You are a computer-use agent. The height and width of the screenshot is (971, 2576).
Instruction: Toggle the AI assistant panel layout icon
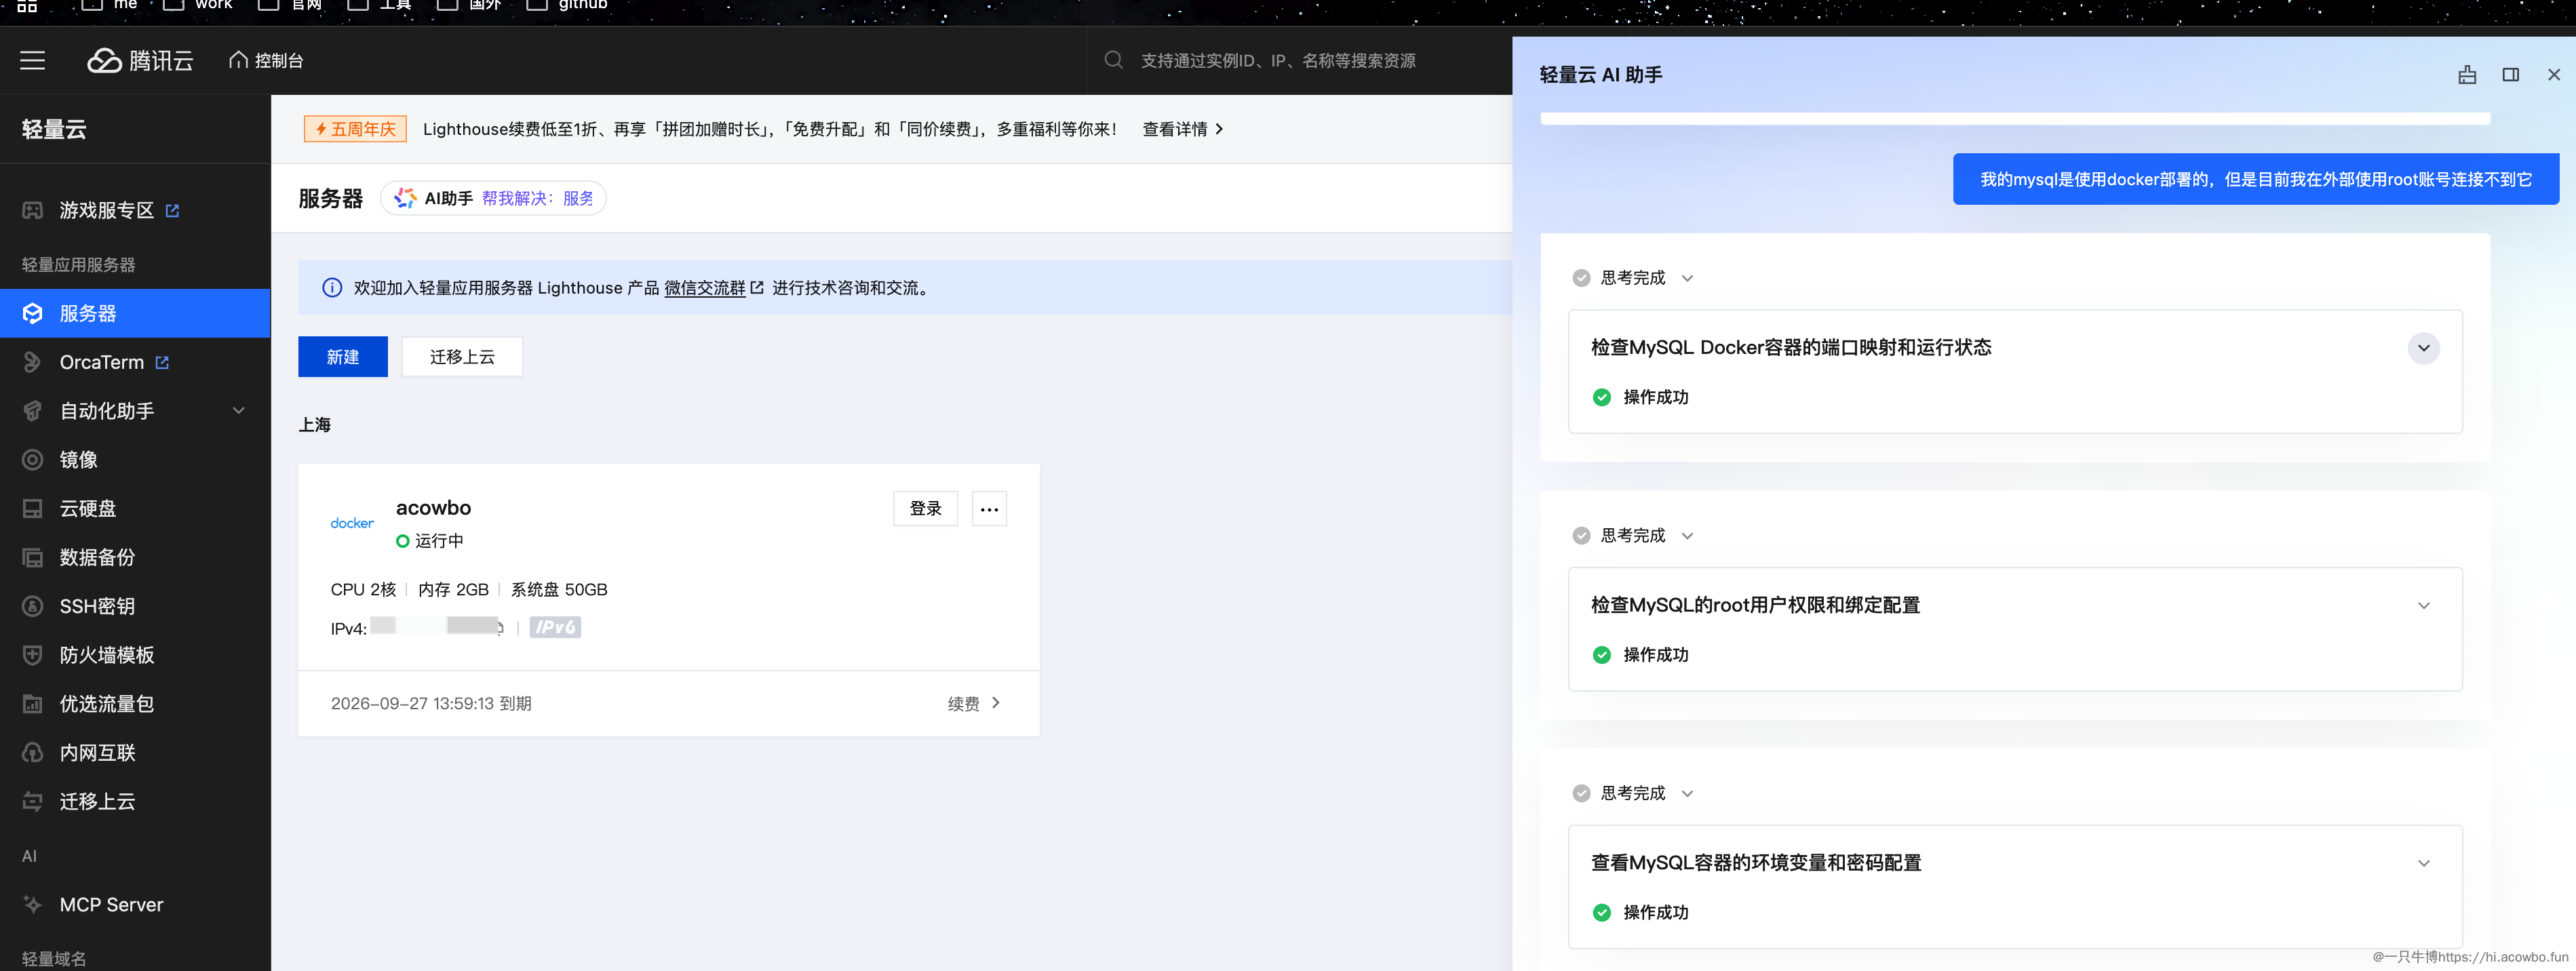click(x=2510, y=75)
